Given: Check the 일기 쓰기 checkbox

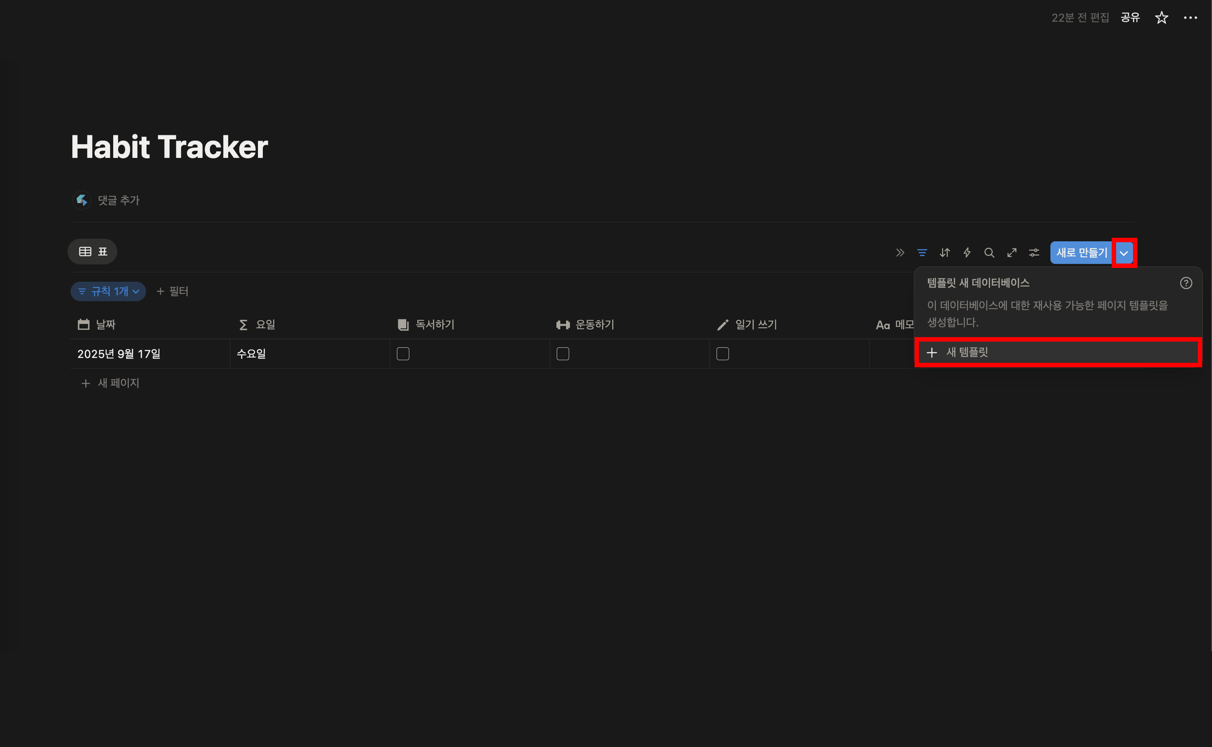Looking at the screenshot, I should (x=722, y=354).
